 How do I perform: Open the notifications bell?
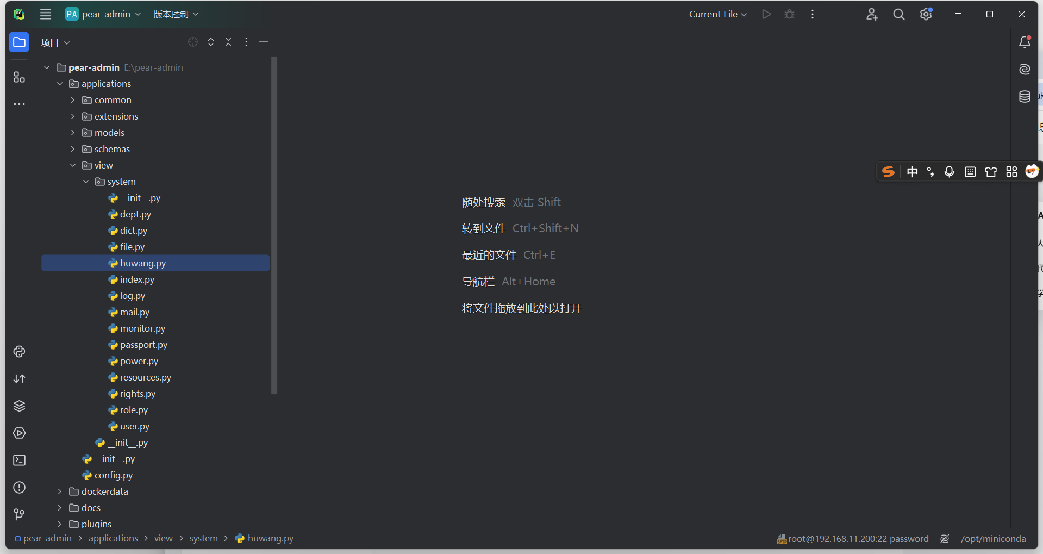click(1025, 42)
